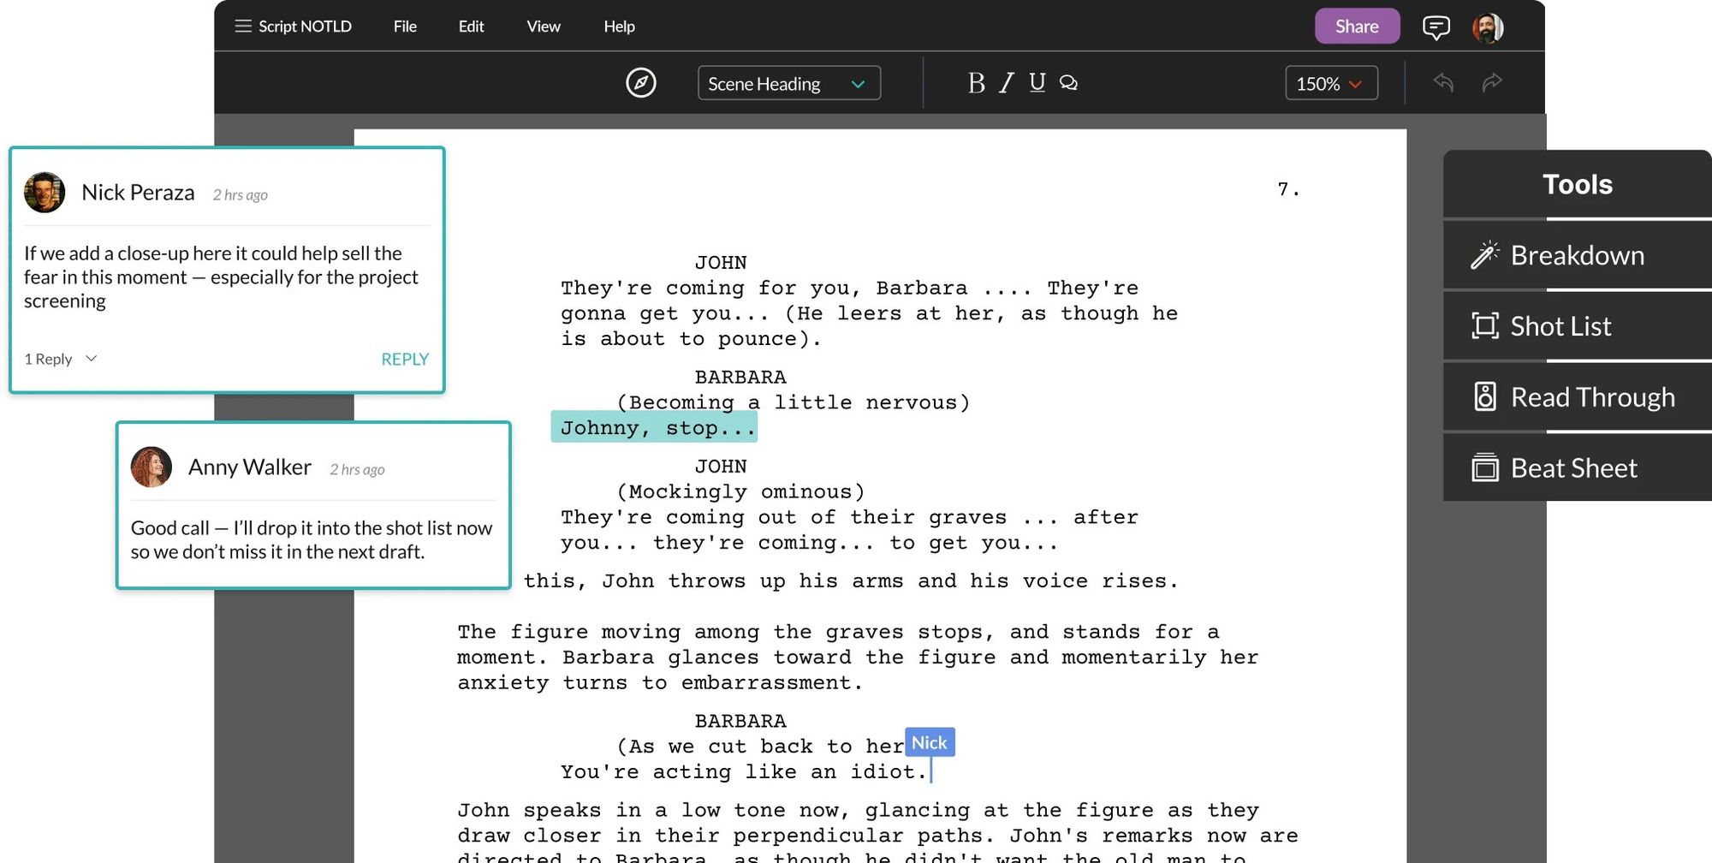Open the Shot List tool
This screenshot has height=863, width=1712.
pyautogui.click(x=1560, y=326)
